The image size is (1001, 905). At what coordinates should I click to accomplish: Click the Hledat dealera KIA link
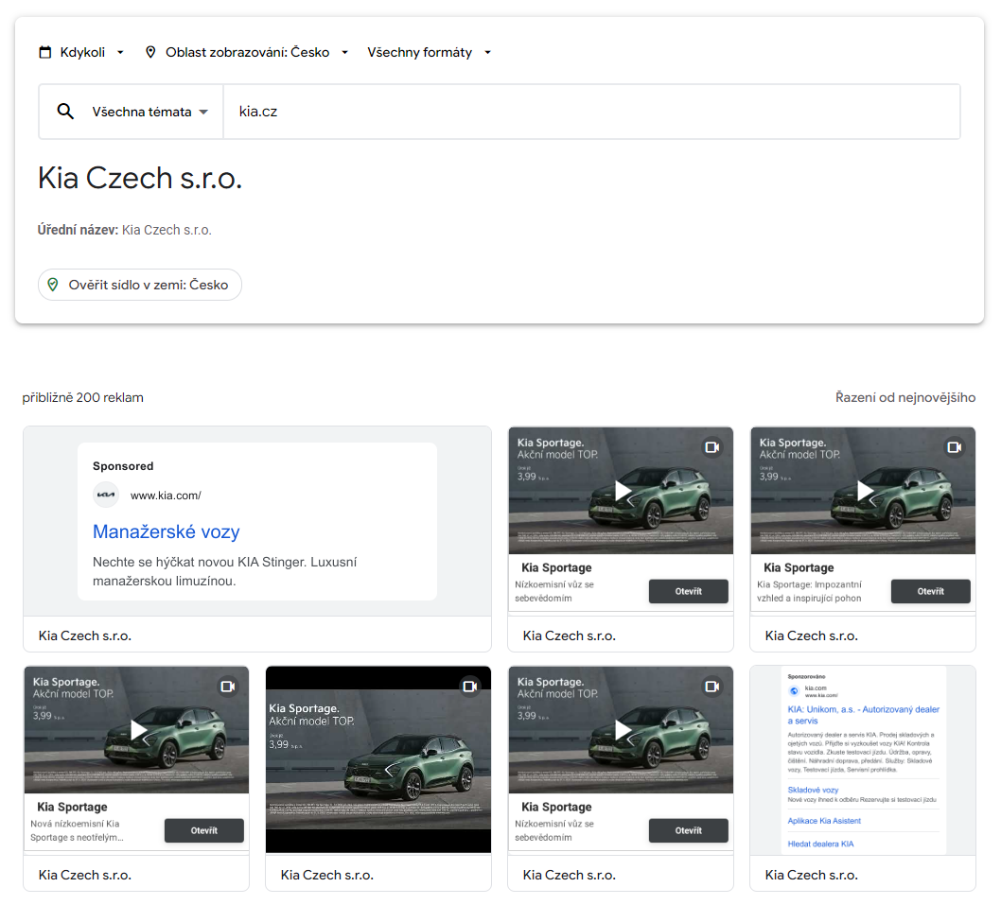(820, 844)
